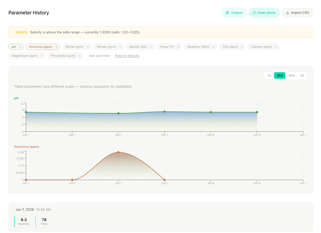This screenshot has width=321, height=233.
Task: Remove the Phosphate (ppm) chip
Action: 79,56
